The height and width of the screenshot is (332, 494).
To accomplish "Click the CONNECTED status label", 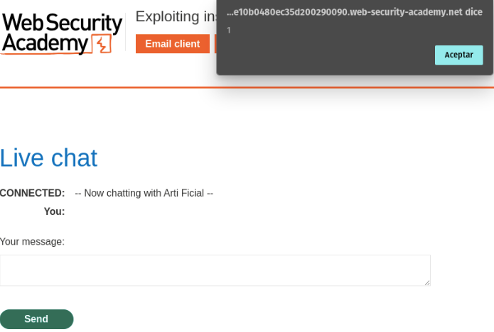I will click(32, 193).
